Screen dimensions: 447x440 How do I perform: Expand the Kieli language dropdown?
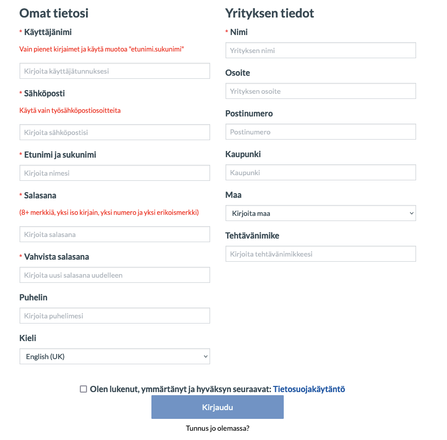(x=114, y=357)
